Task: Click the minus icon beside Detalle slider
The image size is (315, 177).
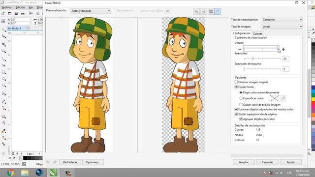Action: (240, 49)
